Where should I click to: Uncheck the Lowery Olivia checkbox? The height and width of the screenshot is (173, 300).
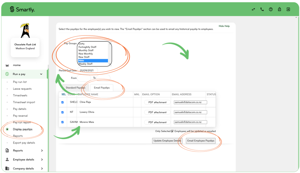point(62,112)
